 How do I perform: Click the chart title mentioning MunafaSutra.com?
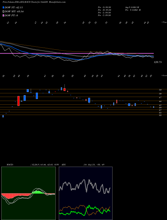tap(34, 2)
